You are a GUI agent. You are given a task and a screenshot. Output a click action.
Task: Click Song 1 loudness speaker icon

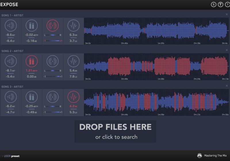click(x=11, y=26)
